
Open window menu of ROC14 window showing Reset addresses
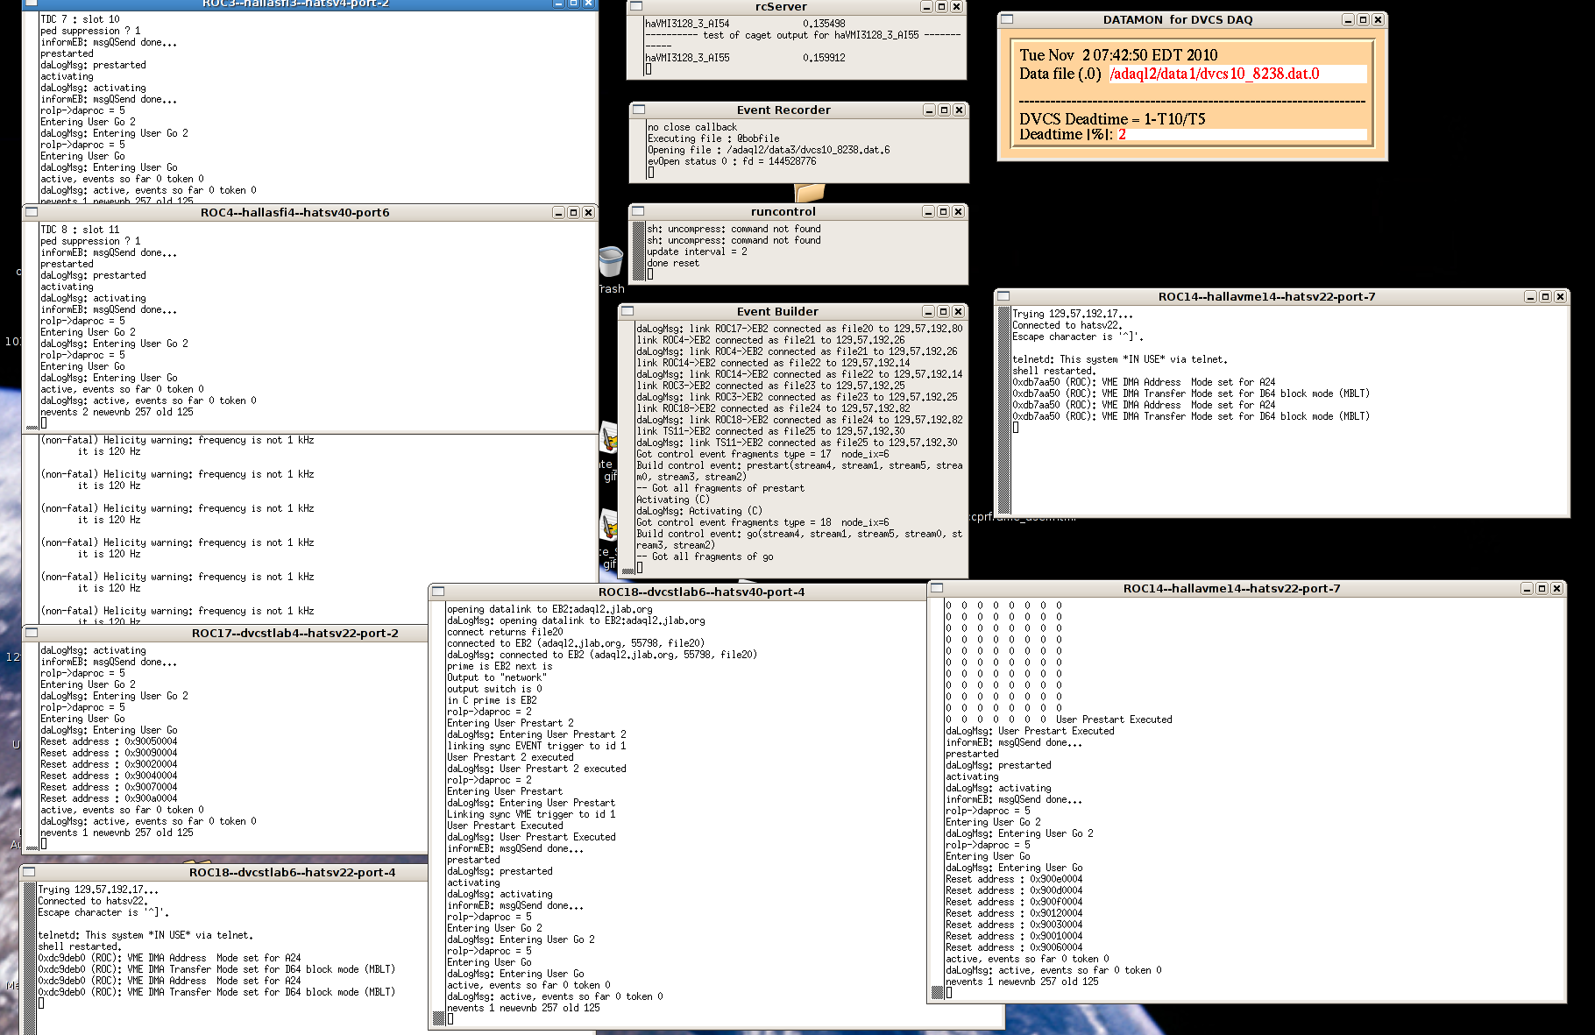pyautogui.click(x=937, y=588)
